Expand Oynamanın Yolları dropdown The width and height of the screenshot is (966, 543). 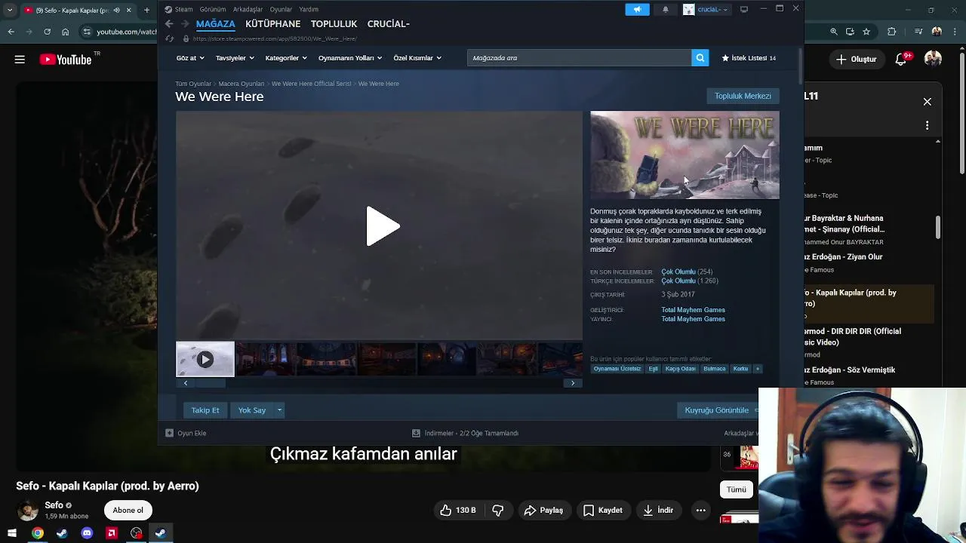point(350,58)
